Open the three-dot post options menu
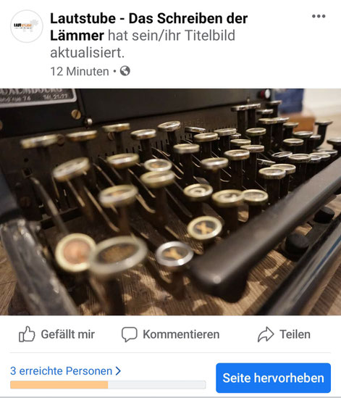This screenshot has width=341, height=398. tap(319, 16)
